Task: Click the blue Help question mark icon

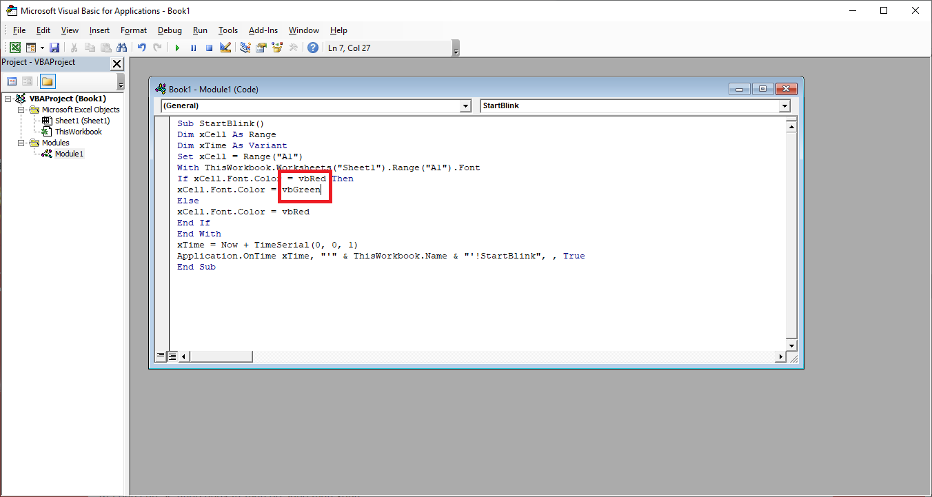Action: [x=313, y=48]
